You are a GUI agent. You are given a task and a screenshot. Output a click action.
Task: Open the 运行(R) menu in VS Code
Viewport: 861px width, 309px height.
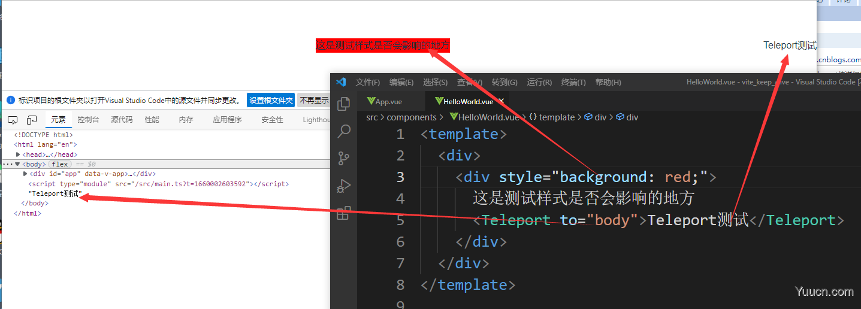coord(539,82)
